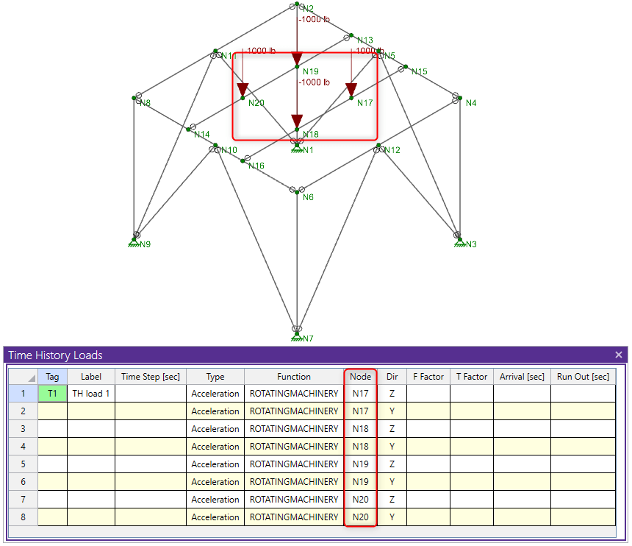Click the load arrowhead at node N19
This screenshot has width=632, height=546.
click(296, 60)
